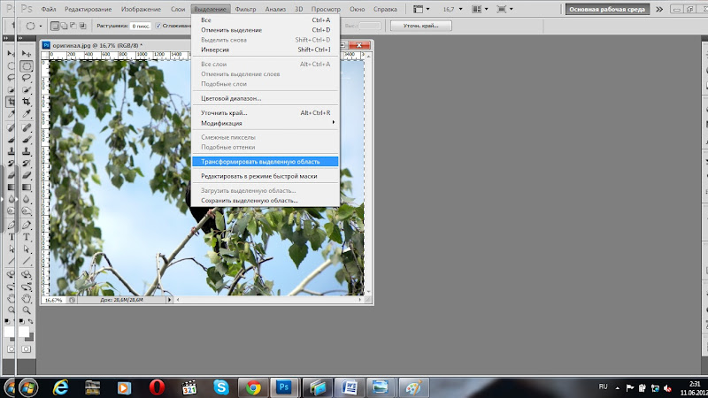The image size is (708, 398).
Task: Click the Растушевка feather input field
Action: point(141,27)
